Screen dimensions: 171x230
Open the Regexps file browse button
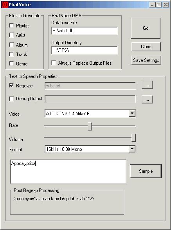tap(147, 85)
